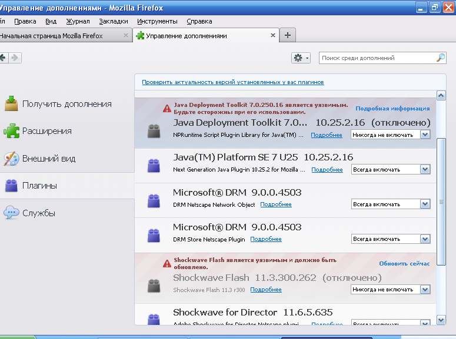Expand Java Deployment Toolkit activation dropdown

point(425,135)
